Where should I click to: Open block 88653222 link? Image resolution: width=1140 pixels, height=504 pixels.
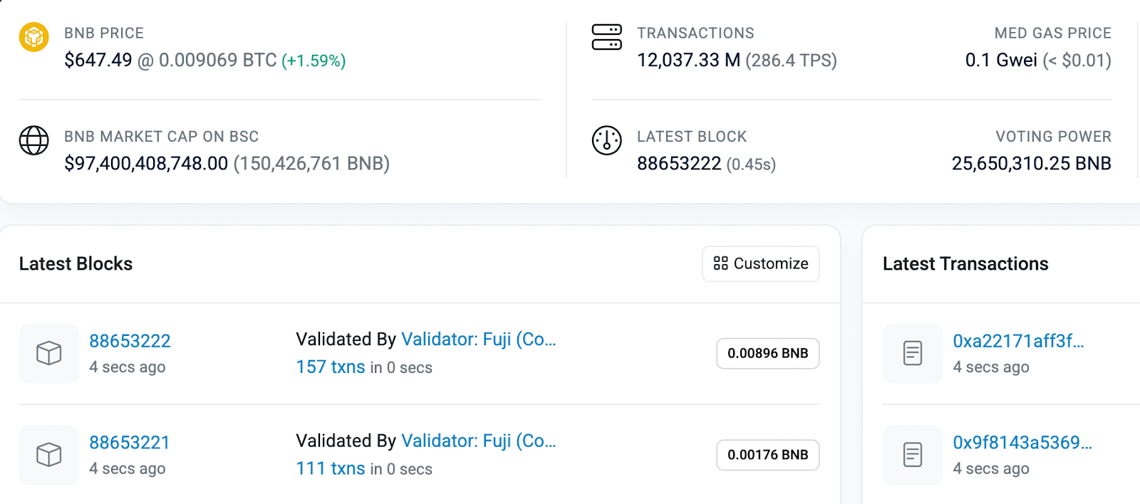point(130,341)
